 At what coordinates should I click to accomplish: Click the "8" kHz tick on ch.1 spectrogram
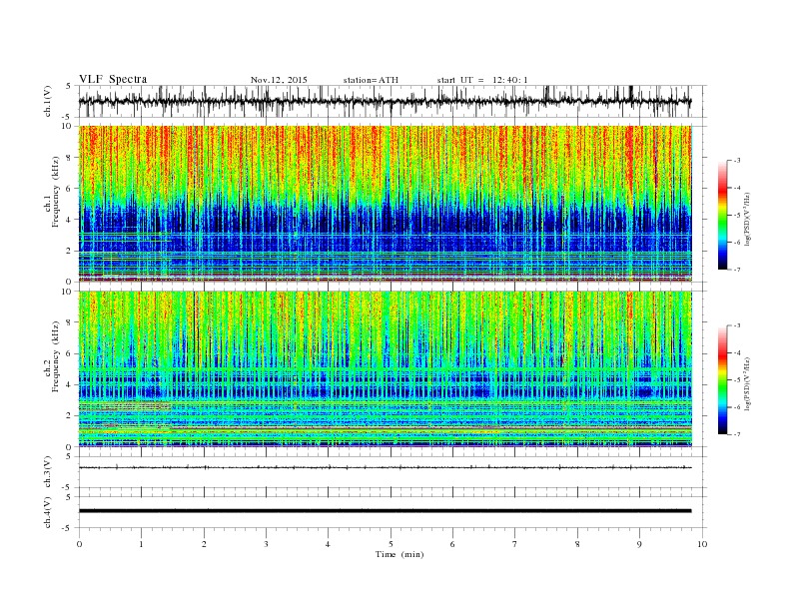coord(69,158)
